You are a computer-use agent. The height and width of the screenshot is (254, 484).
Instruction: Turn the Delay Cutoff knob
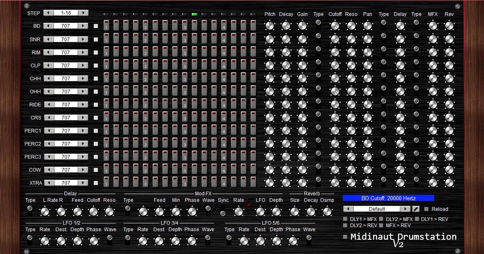93,211
